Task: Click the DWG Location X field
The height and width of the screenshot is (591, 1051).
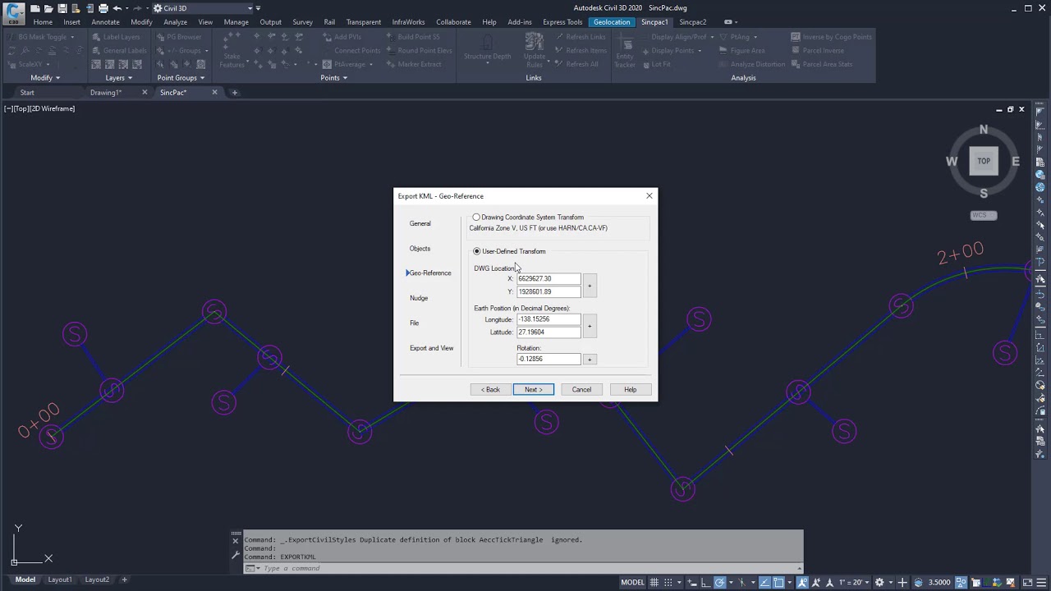Action: (x=548, y=279)
